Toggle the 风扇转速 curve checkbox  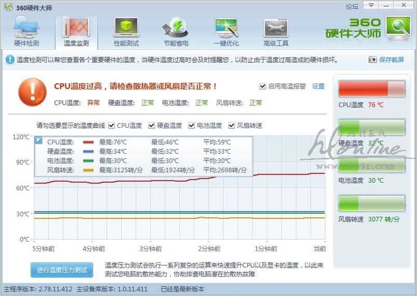232,125
